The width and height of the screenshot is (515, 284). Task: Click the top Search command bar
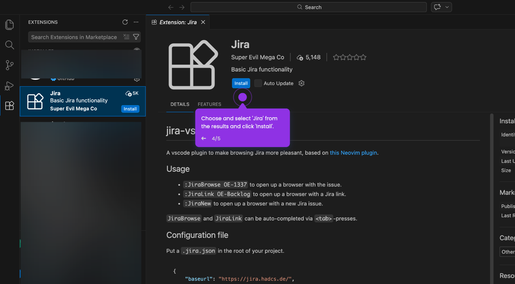309,7
